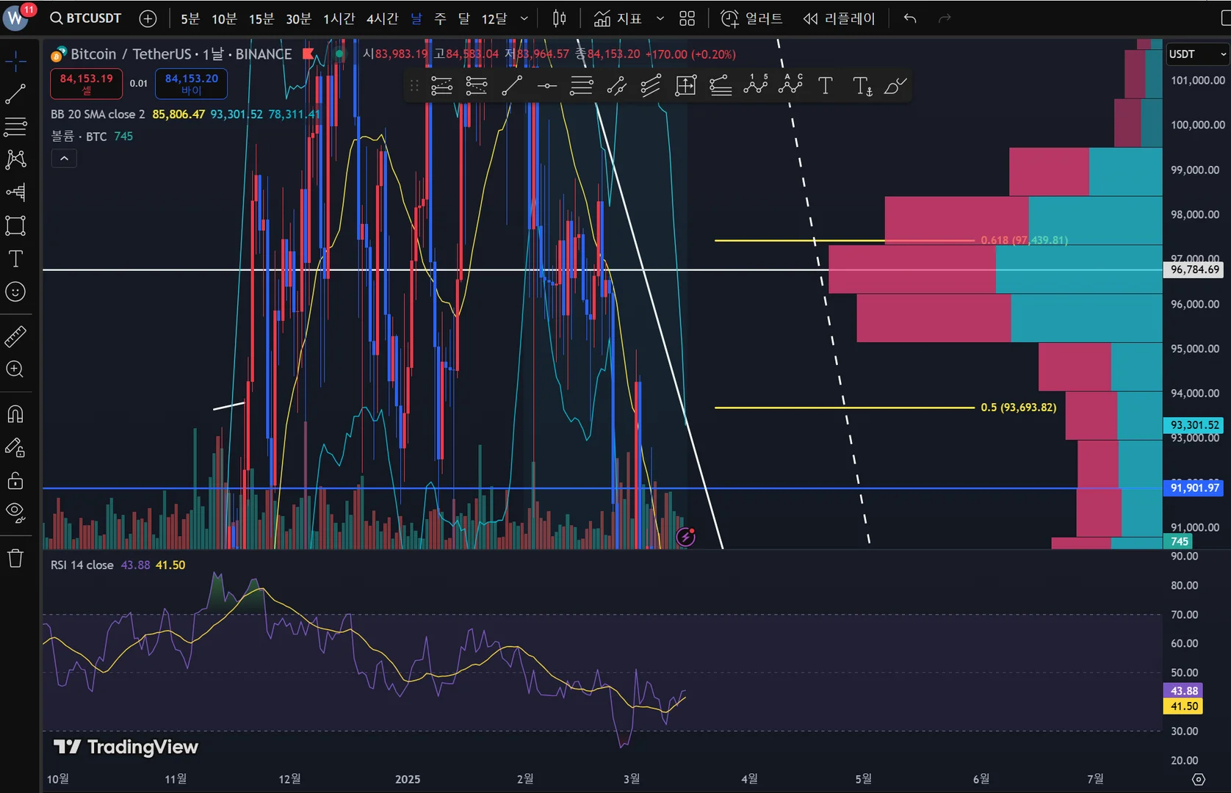Change the candlestick chart style
The width and height of the screenshot is (1231, 793).
pos(560,18)
